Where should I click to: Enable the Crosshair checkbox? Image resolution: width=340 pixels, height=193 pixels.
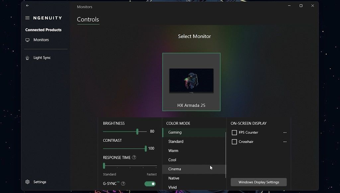pyautogui.click(x=234, y=142)
